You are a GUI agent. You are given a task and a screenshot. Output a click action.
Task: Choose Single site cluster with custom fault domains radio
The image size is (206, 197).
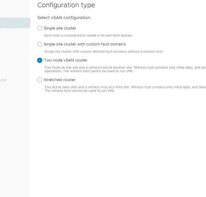40,44
